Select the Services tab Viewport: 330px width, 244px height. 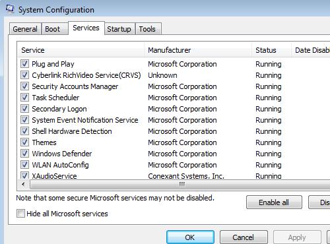tap(86, 28)
